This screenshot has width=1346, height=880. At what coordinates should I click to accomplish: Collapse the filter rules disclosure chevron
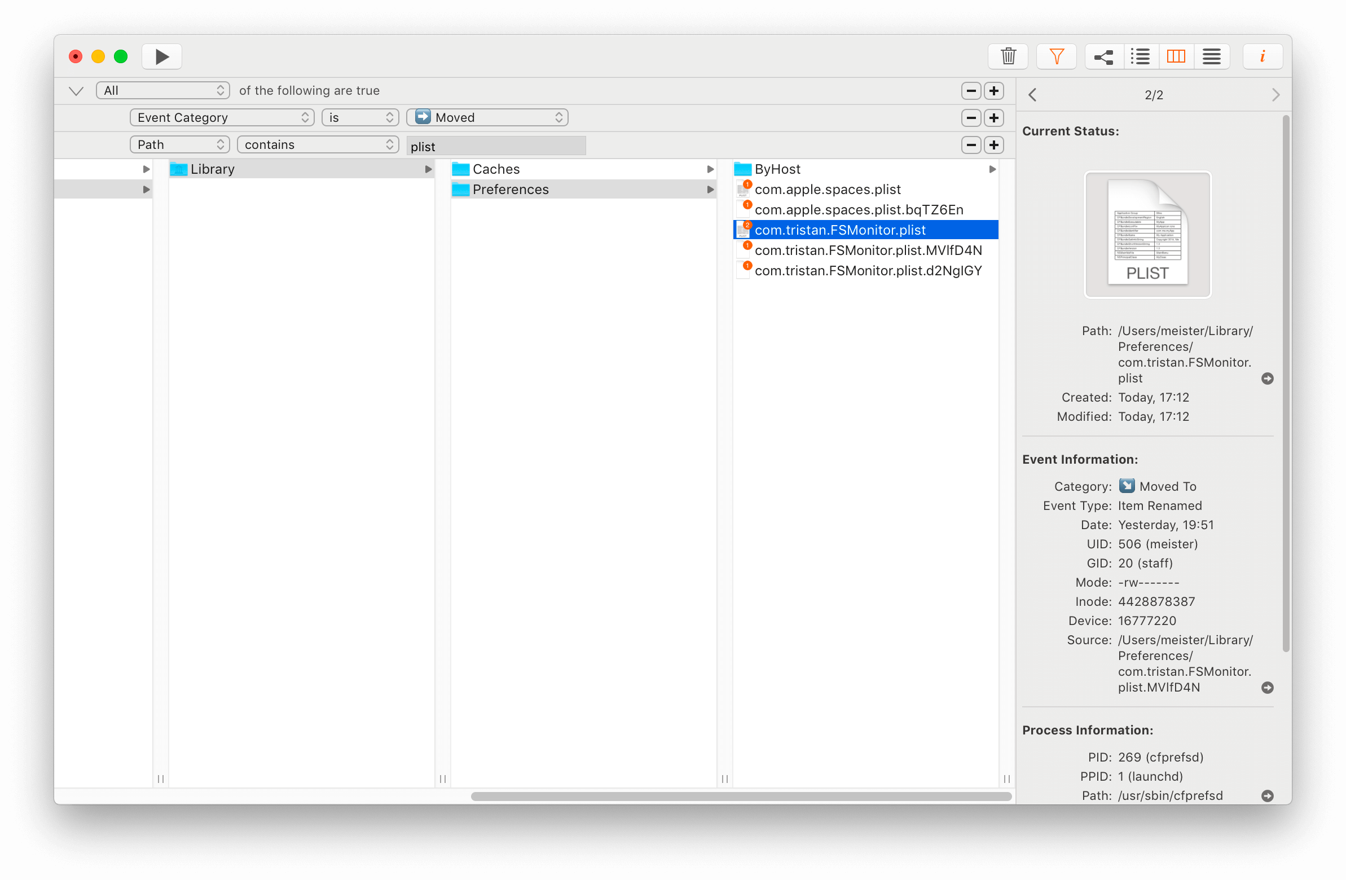[x=76, y=91]
